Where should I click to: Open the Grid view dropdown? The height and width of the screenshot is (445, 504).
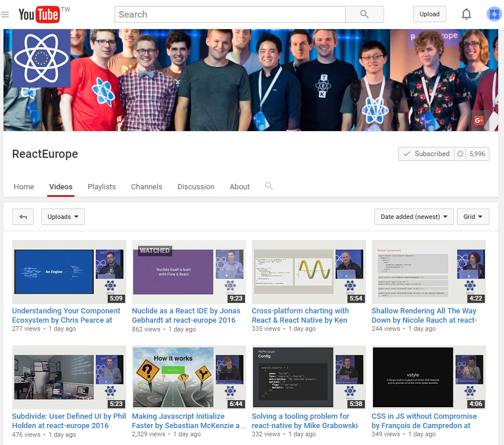tap(473, 217)
